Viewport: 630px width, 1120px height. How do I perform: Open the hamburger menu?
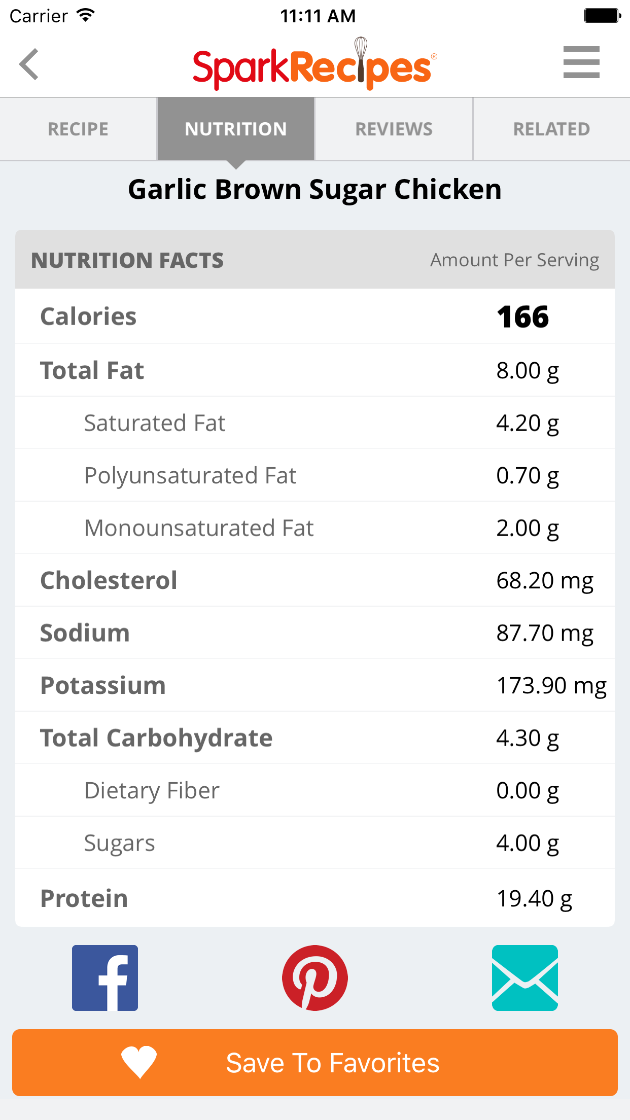pos(581,62)
